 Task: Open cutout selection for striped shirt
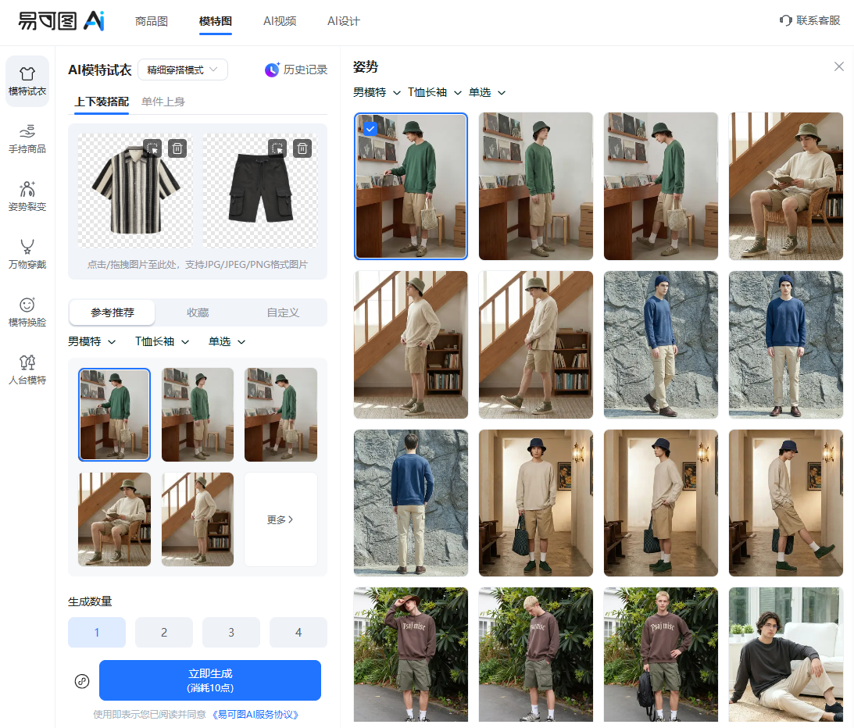point(152,148)
